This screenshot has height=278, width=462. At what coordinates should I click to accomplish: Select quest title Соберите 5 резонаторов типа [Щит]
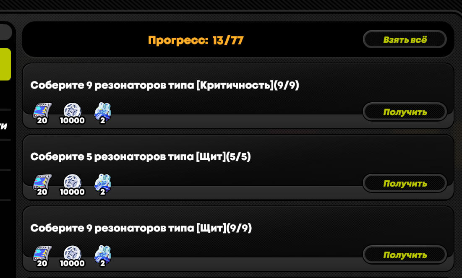pos(141,156)
